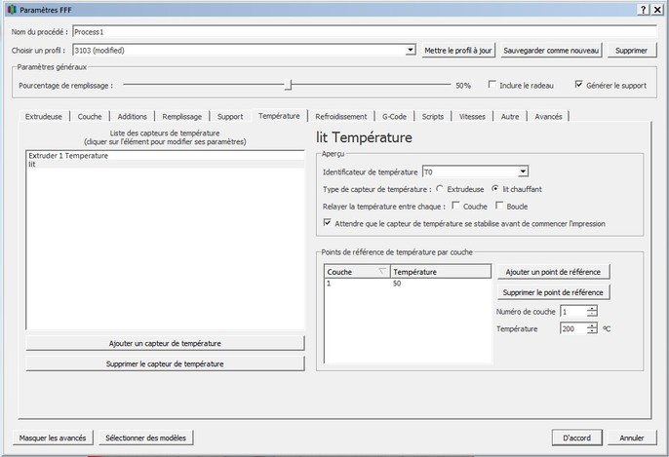Expand the Identificateur de température T0 dropdown
669x457 pixels.
(523, 171)
